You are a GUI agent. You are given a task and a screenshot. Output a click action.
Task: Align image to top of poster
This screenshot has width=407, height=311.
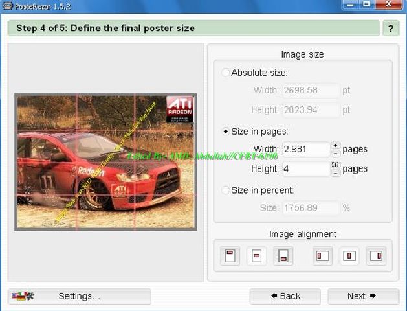click(230, 256)
